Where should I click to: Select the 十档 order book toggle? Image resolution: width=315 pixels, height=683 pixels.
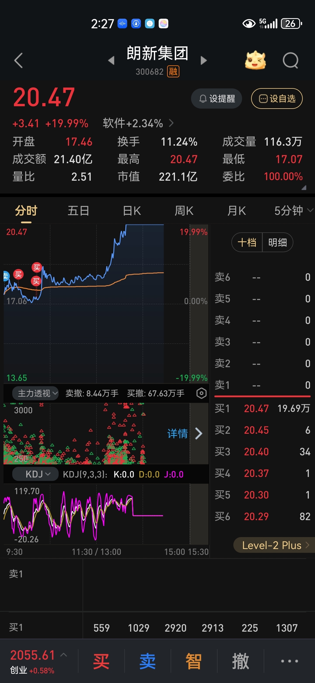click(247, 242)
